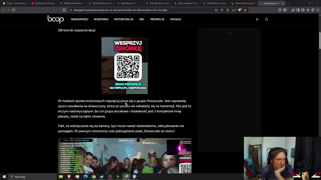Switch to Bita Śmietanka X tab
321x180 pixels.
pos(72,3)
